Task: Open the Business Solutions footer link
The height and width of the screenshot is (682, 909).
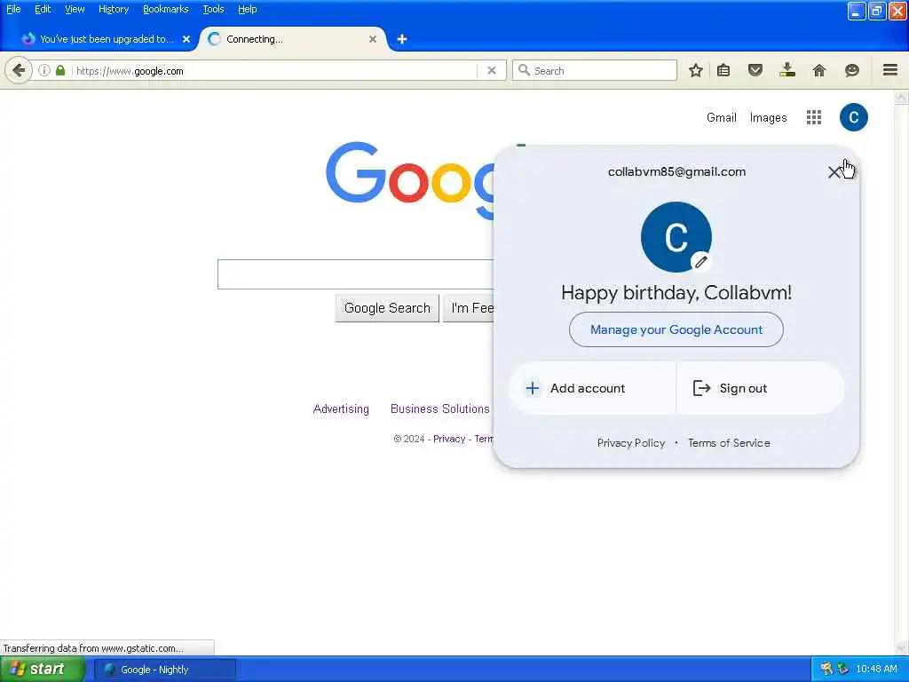Action: pos(440,408)
